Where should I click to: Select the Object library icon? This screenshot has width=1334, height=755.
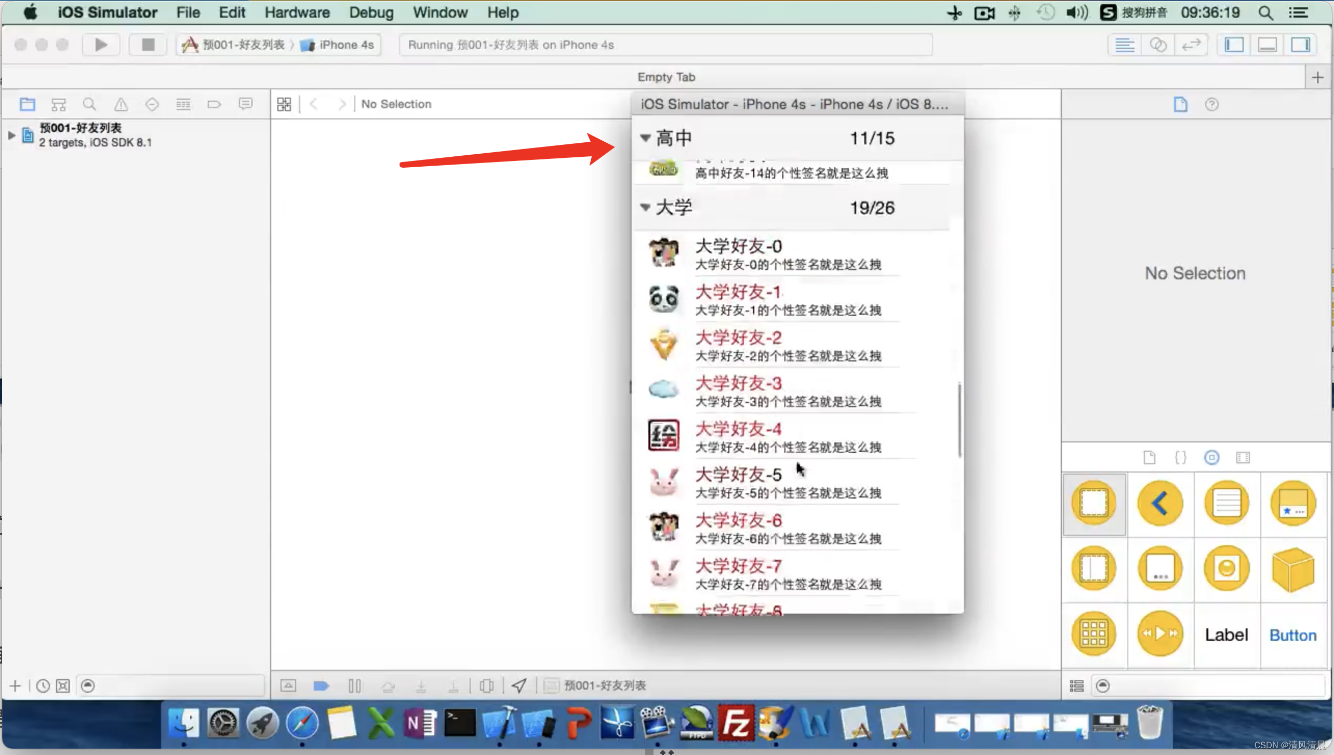1211,457
